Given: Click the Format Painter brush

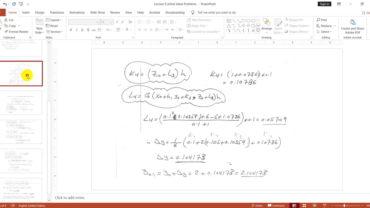Looking at the screenshot, I should (x=6, y=32).
